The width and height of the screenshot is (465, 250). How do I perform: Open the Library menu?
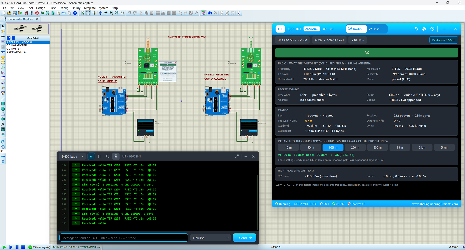pyautogui.click(x=76, y=8)
